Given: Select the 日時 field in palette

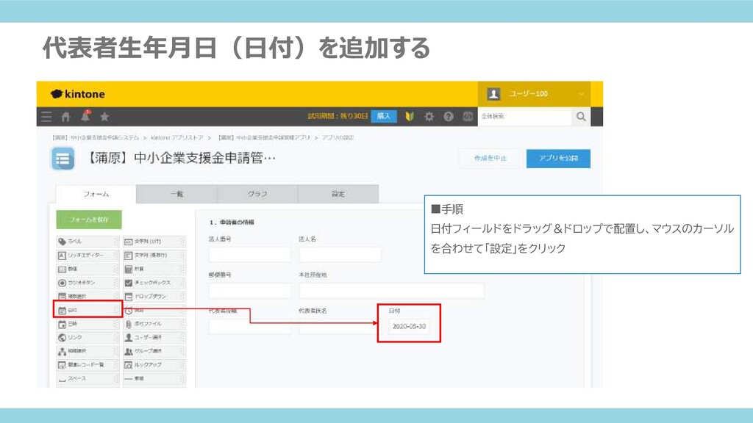Looking at the screenshot, I should [x=88, y=324].
